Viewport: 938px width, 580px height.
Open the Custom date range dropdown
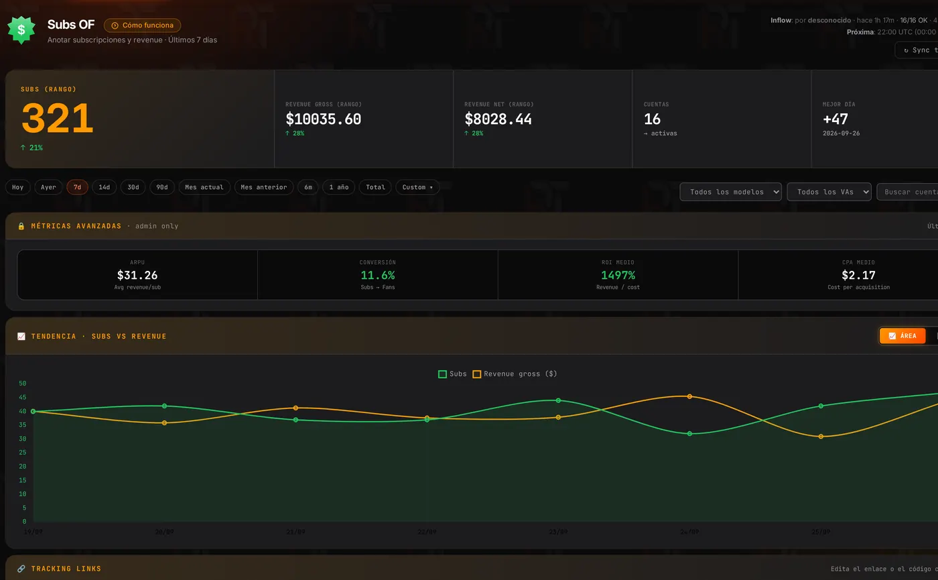point(417,187)
